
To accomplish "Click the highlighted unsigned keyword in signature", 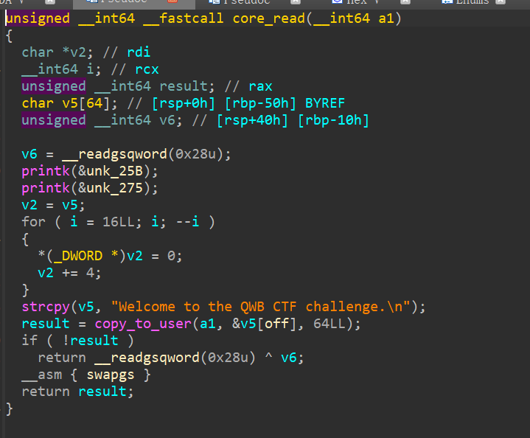I will click(38, 18).
